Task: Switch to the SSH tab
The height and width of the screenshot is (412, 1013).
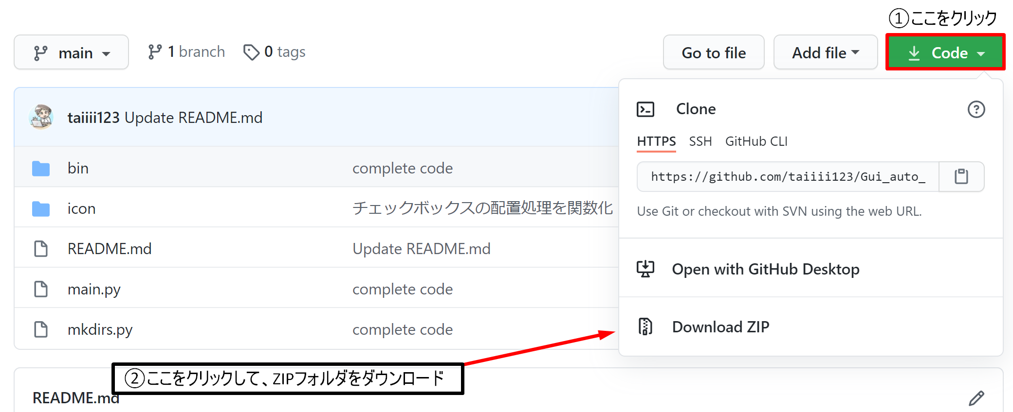Action: (x=700, y=141)
